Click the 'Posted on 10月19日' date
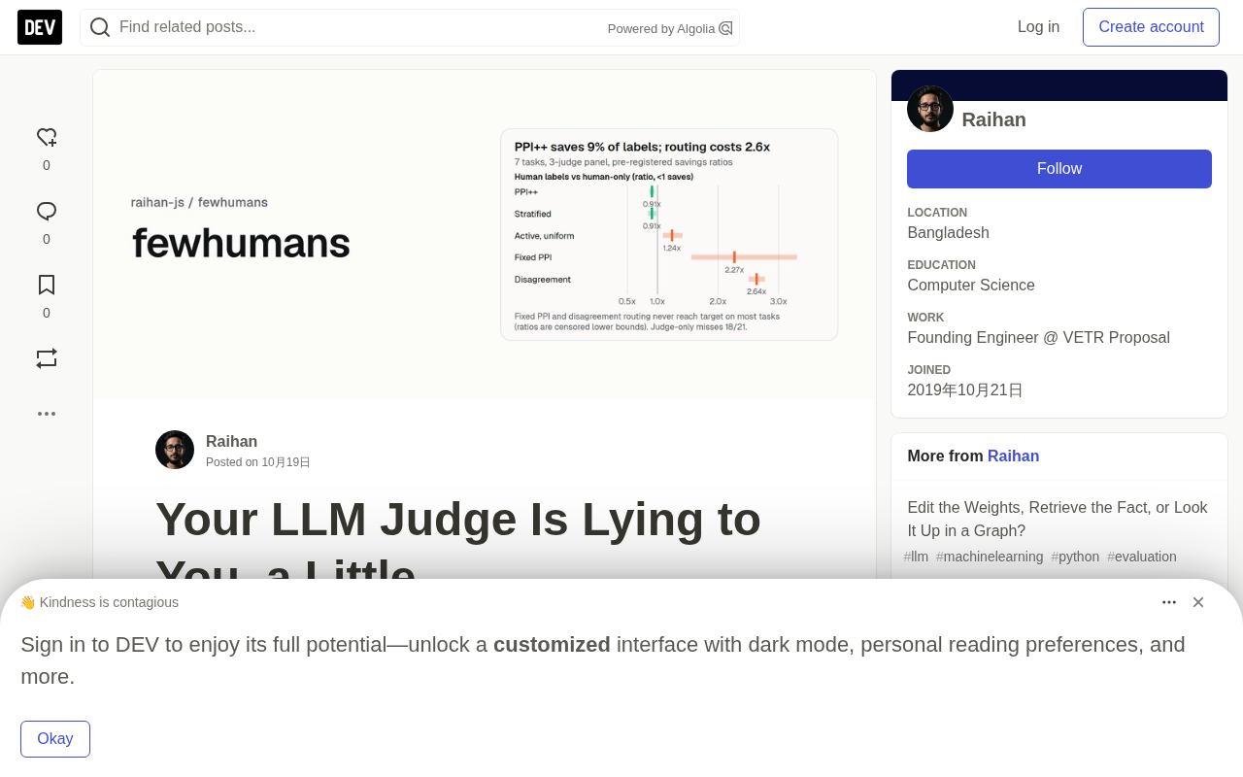 (258, 462)
